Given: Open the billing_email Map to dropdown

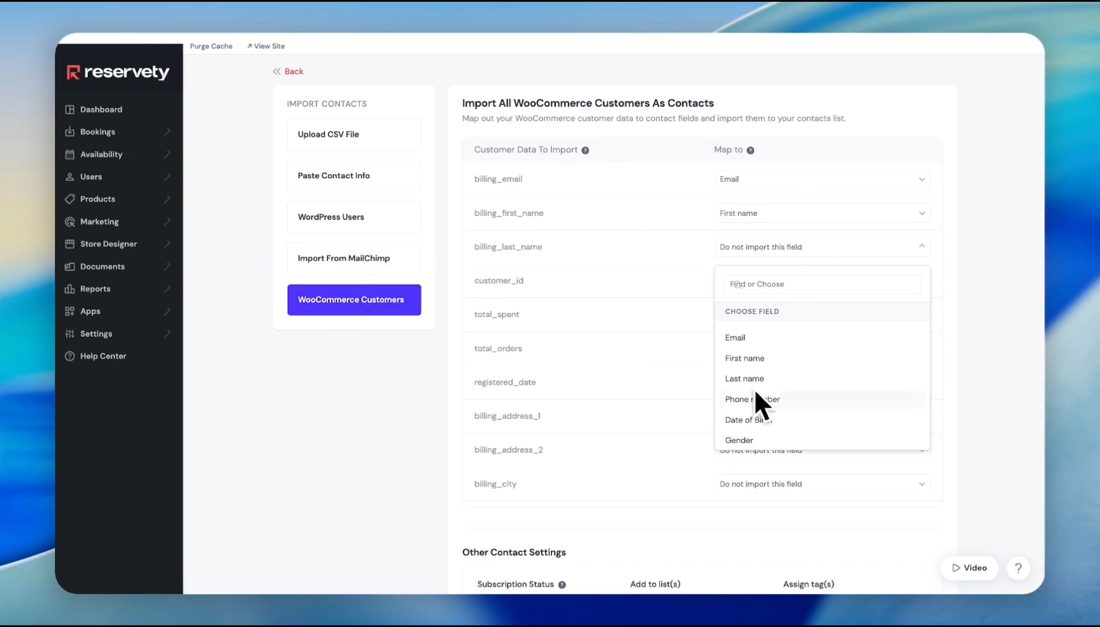Looking at the screenshot, I should click(x=822, y=179).
